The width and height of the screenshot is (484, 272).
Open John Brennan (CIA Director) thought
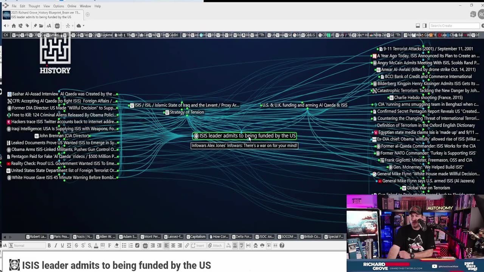click(x=62, y=136)
